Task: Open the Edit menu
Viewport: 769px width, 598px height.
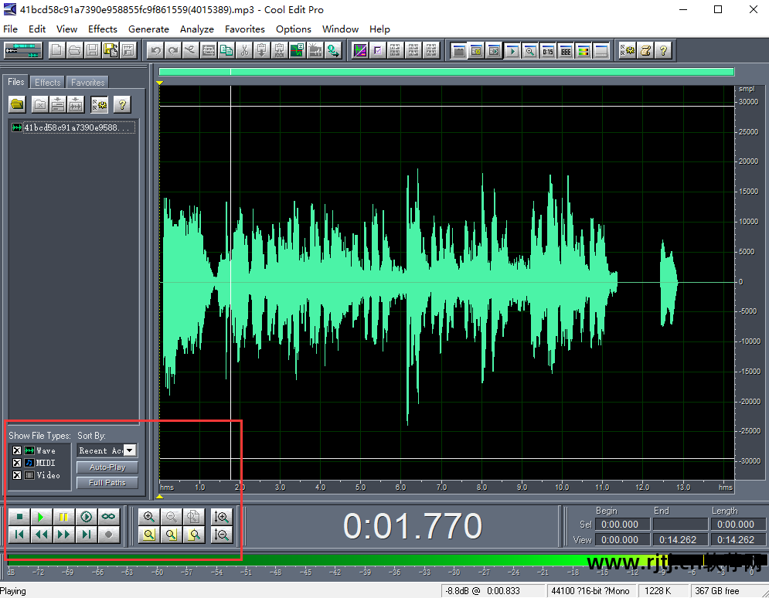Action: (x=37, y=29)
